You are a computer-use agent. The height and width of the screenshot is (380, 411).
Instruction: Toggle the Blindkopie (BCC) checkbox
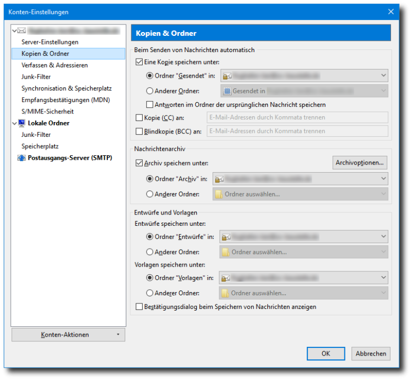tap(139, 131)
